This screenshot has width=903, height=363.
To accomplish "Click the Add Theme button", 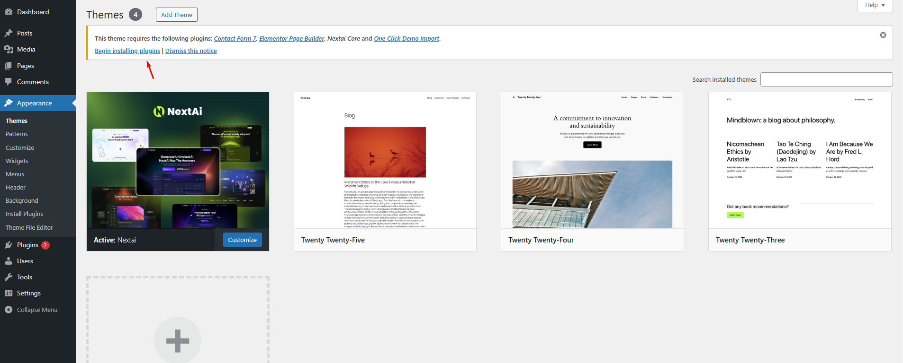I will pos(176,15).
